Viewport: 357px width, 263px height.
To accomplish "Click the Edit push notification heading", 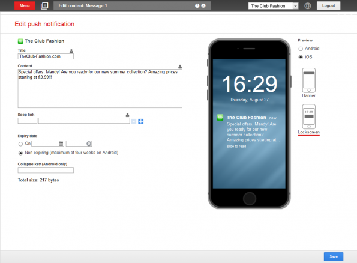I will (44, 24).
